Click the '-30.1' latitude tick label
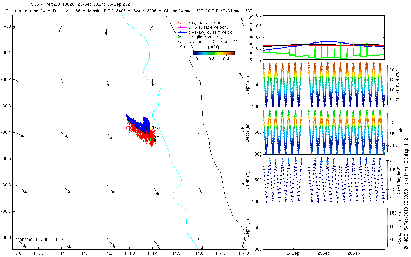 6,53
